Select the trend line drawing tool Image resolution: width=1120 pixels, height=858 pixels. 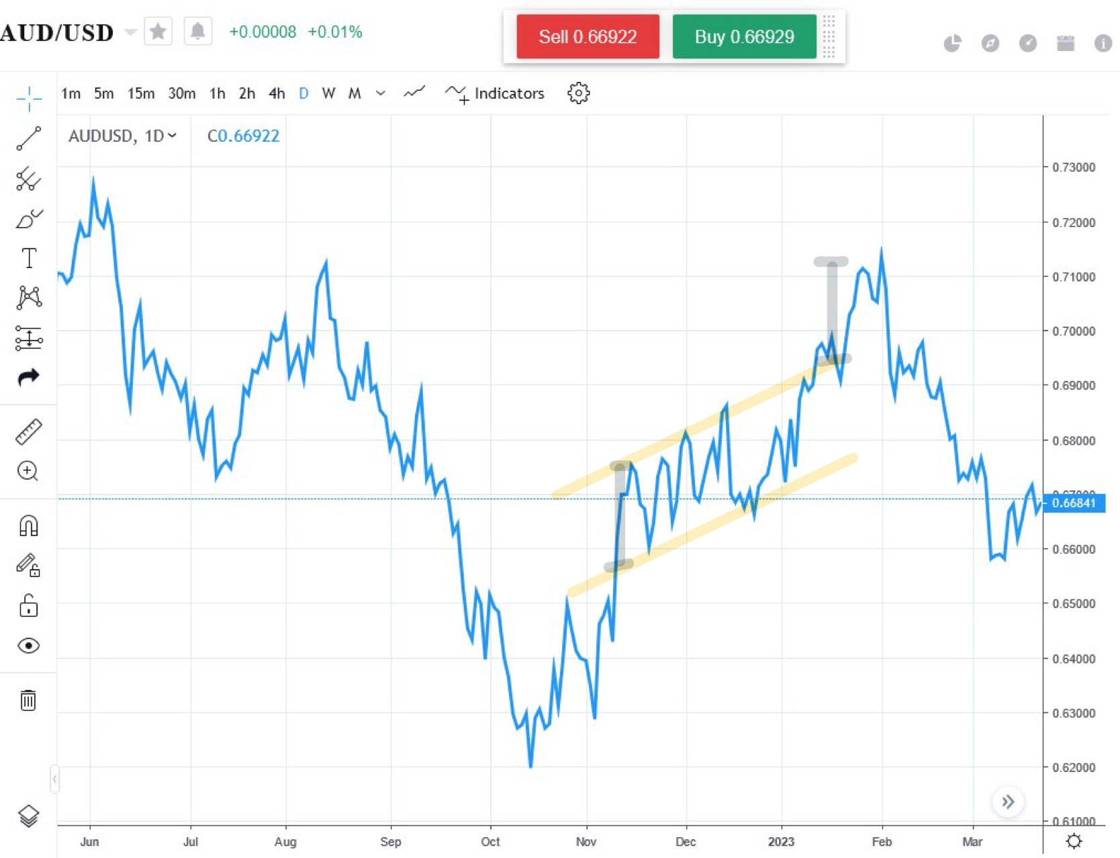[x=28, y=138]
